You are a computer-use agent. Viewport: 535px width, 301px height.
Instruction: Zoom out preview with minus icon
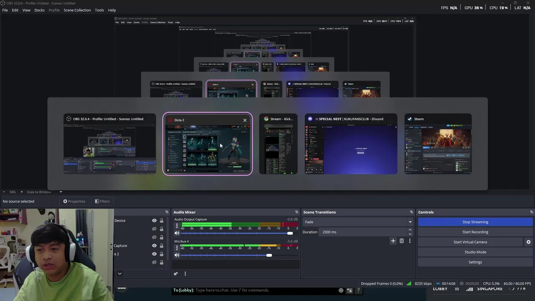pos(3,192)
